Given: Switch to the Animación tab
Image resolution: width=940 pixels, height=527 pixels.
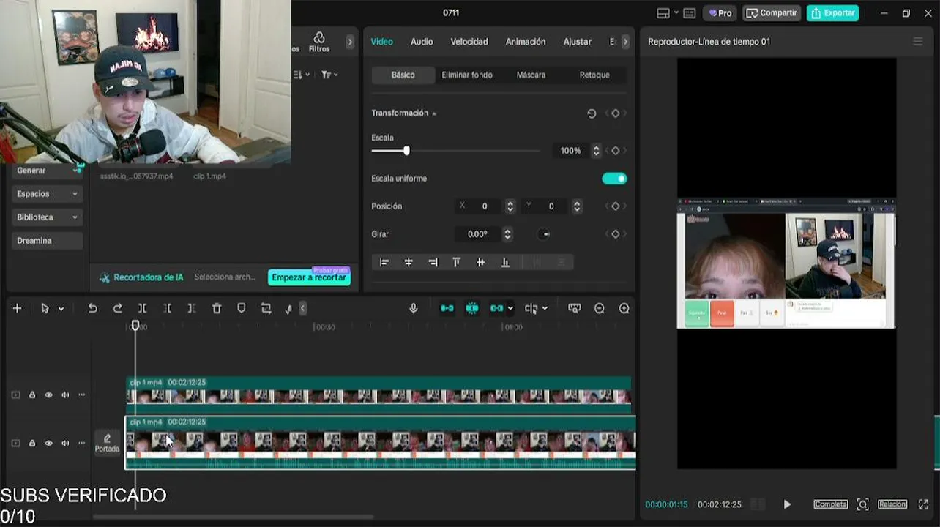Looking at the screenshot, I should point(526,42).
